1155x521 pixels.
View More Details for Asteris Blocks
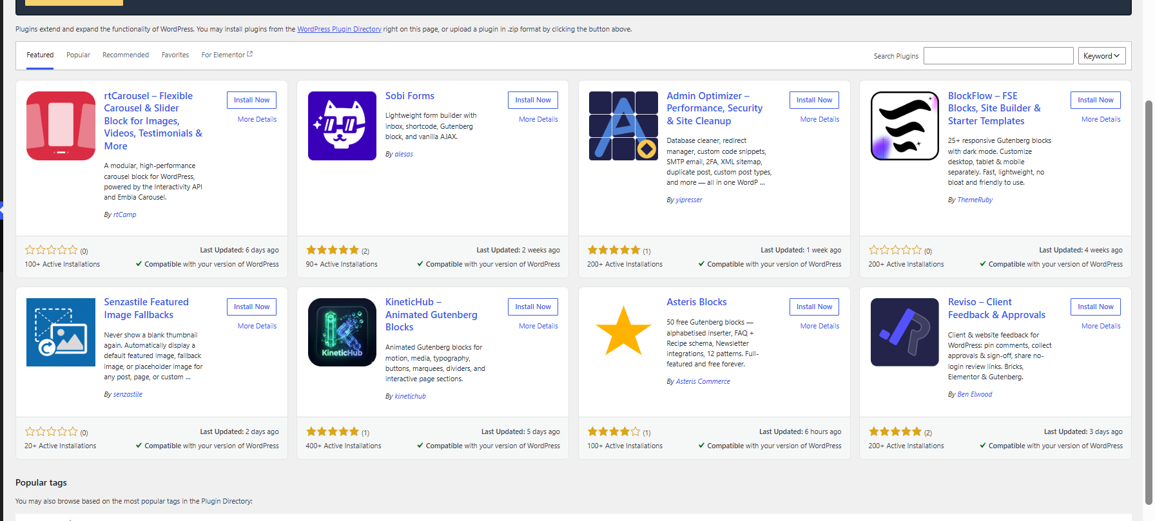[x=820, y=327]
